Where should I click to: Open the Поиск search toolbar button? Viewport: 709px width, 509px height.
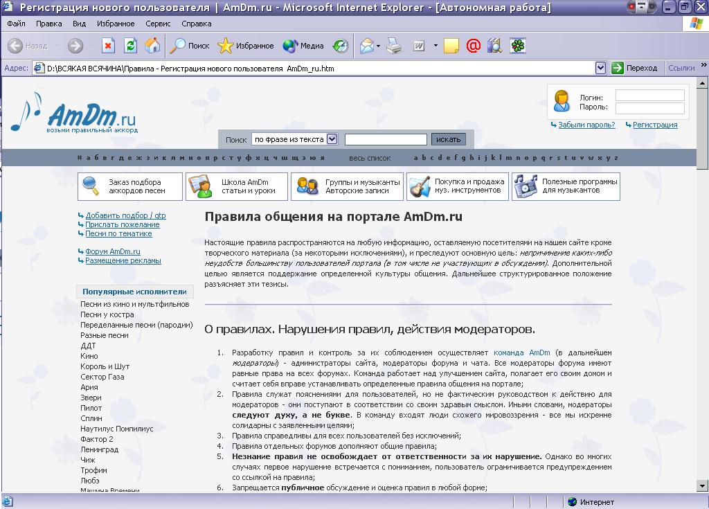pyautogui.click(x=190, y=46)
